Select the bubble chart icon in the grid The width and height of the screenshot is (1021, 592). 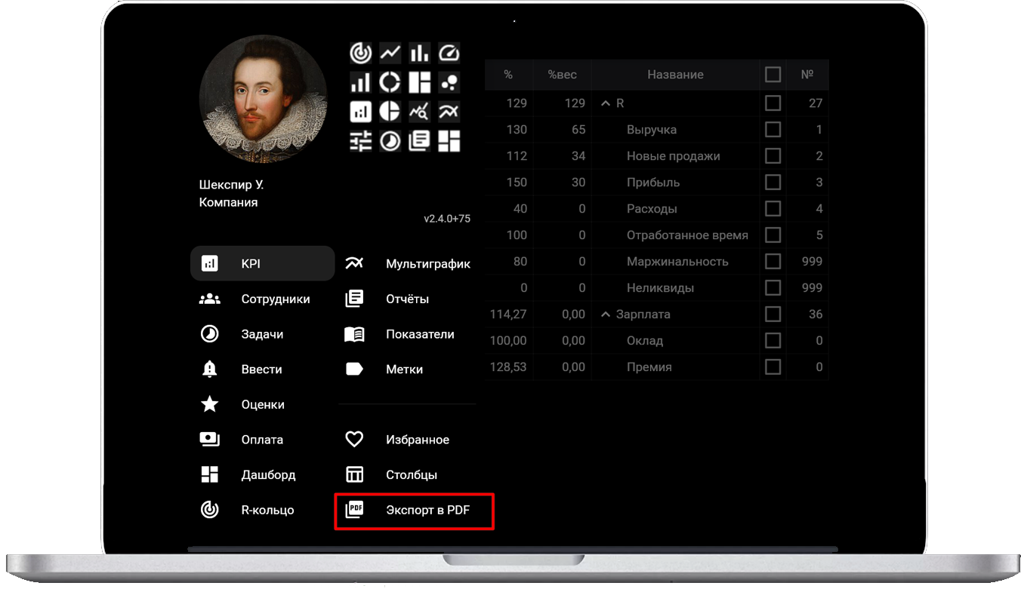449,82
